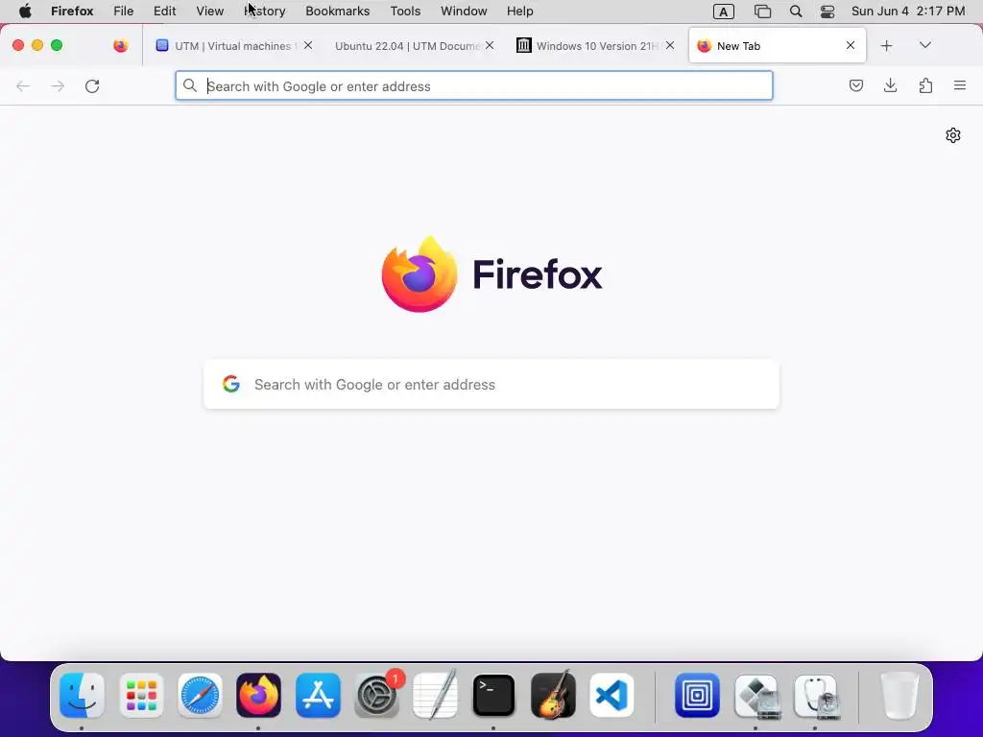Viewport: 983px width, 737px height.
Task: Open Control Center in menu bar
Action: [827, 12]
